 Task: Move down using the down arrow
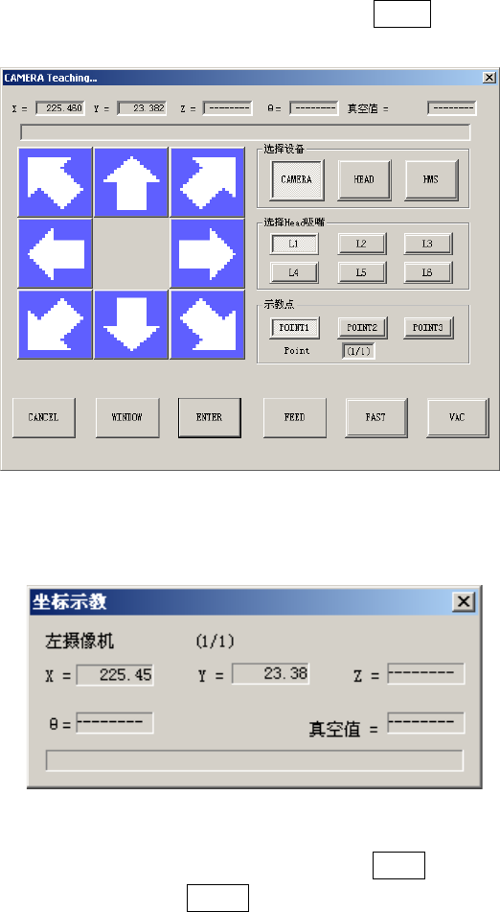tap(131, 324)
